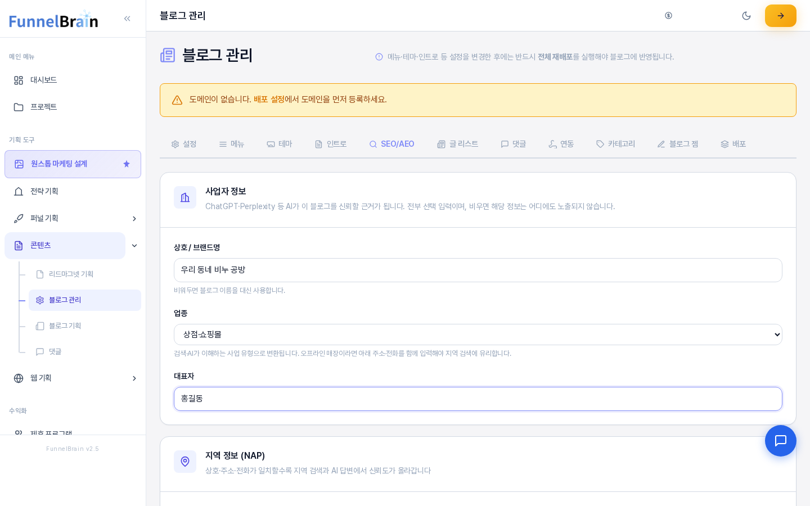The image size is (810, 506).
Task: Open 대시보드 in the sidebar
Action: click(73, 80)
